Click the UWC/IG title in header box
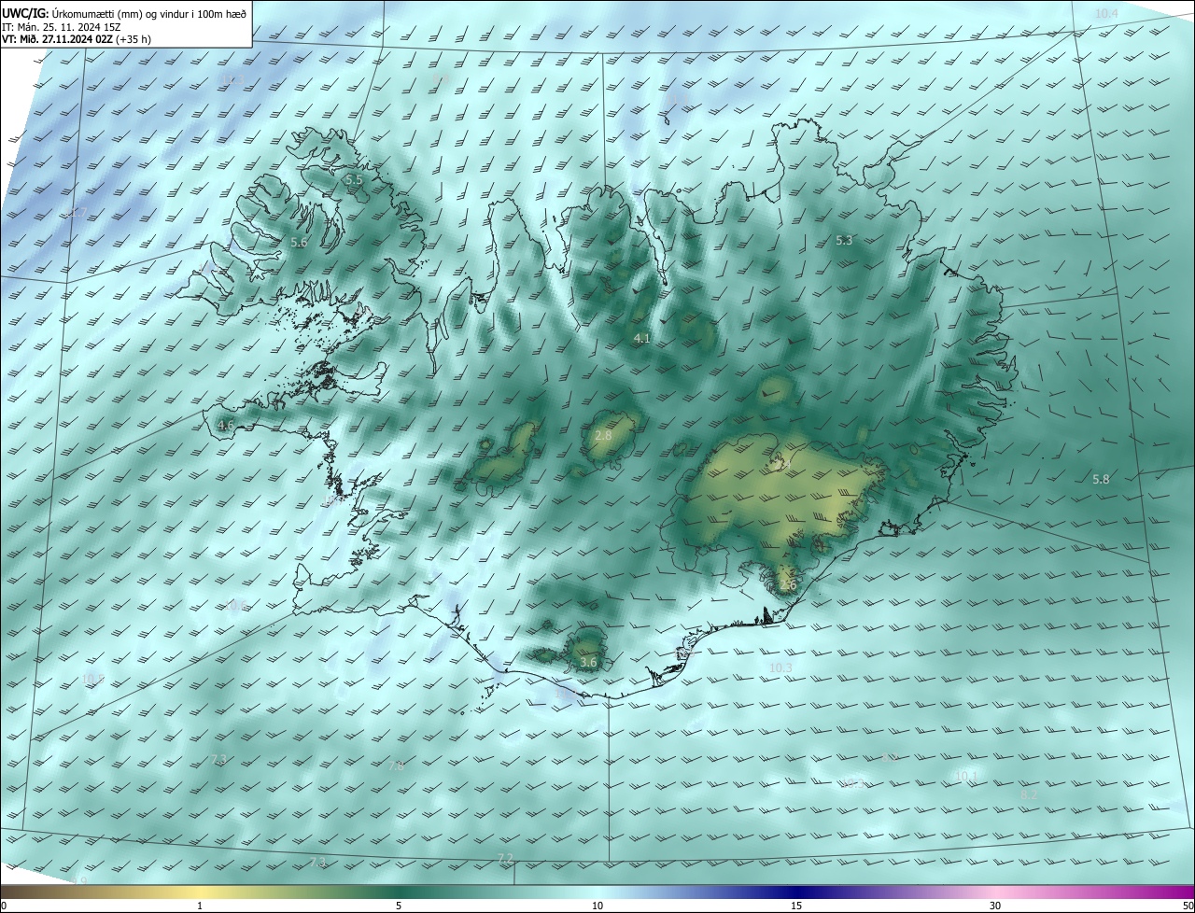Image resolution: width=1195 pixels, height=913 pixels. 24,11
